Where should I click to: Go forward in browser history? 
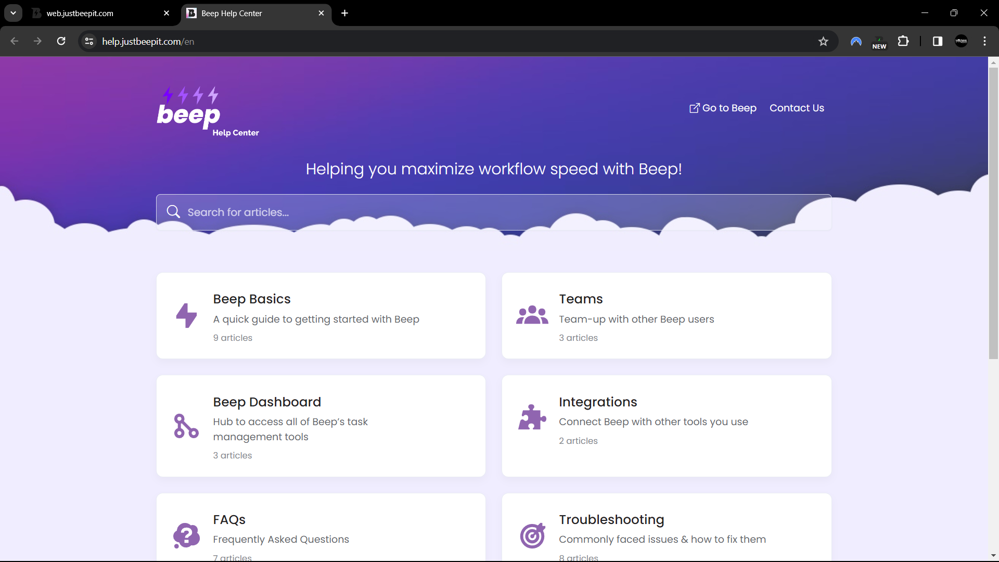37,41
